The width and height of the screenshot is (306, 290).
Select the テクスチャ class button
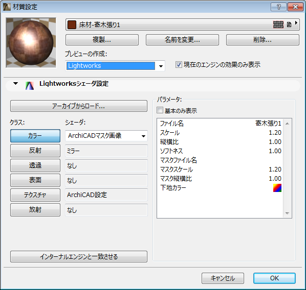[x=35, y=195]
